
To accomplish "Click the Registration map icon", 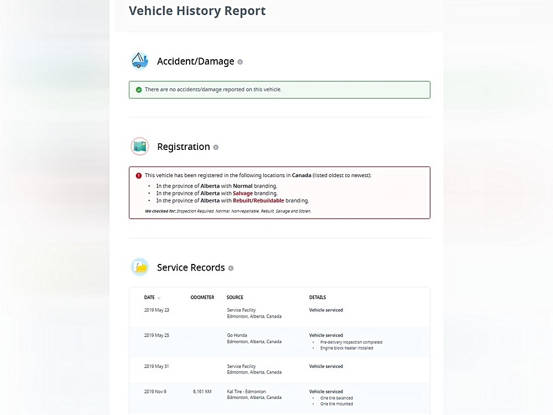I will [140, 147].
